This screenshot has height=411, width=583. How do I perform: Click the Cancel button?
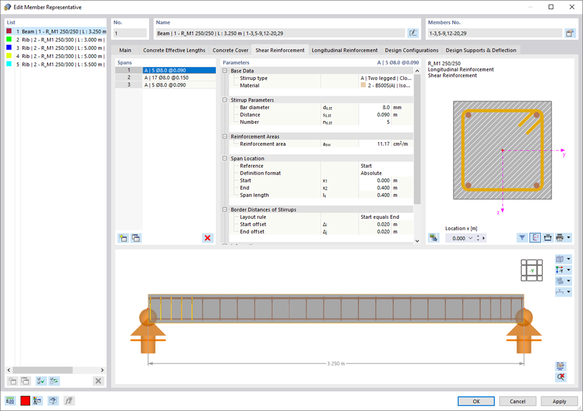coord(517,401)
